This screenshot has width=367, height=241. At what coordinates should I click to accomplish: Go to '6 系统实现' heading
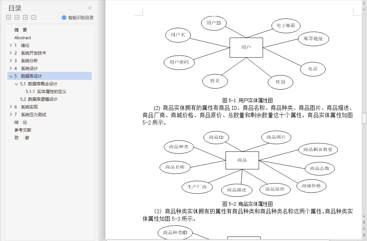click(x=26, y=107)
